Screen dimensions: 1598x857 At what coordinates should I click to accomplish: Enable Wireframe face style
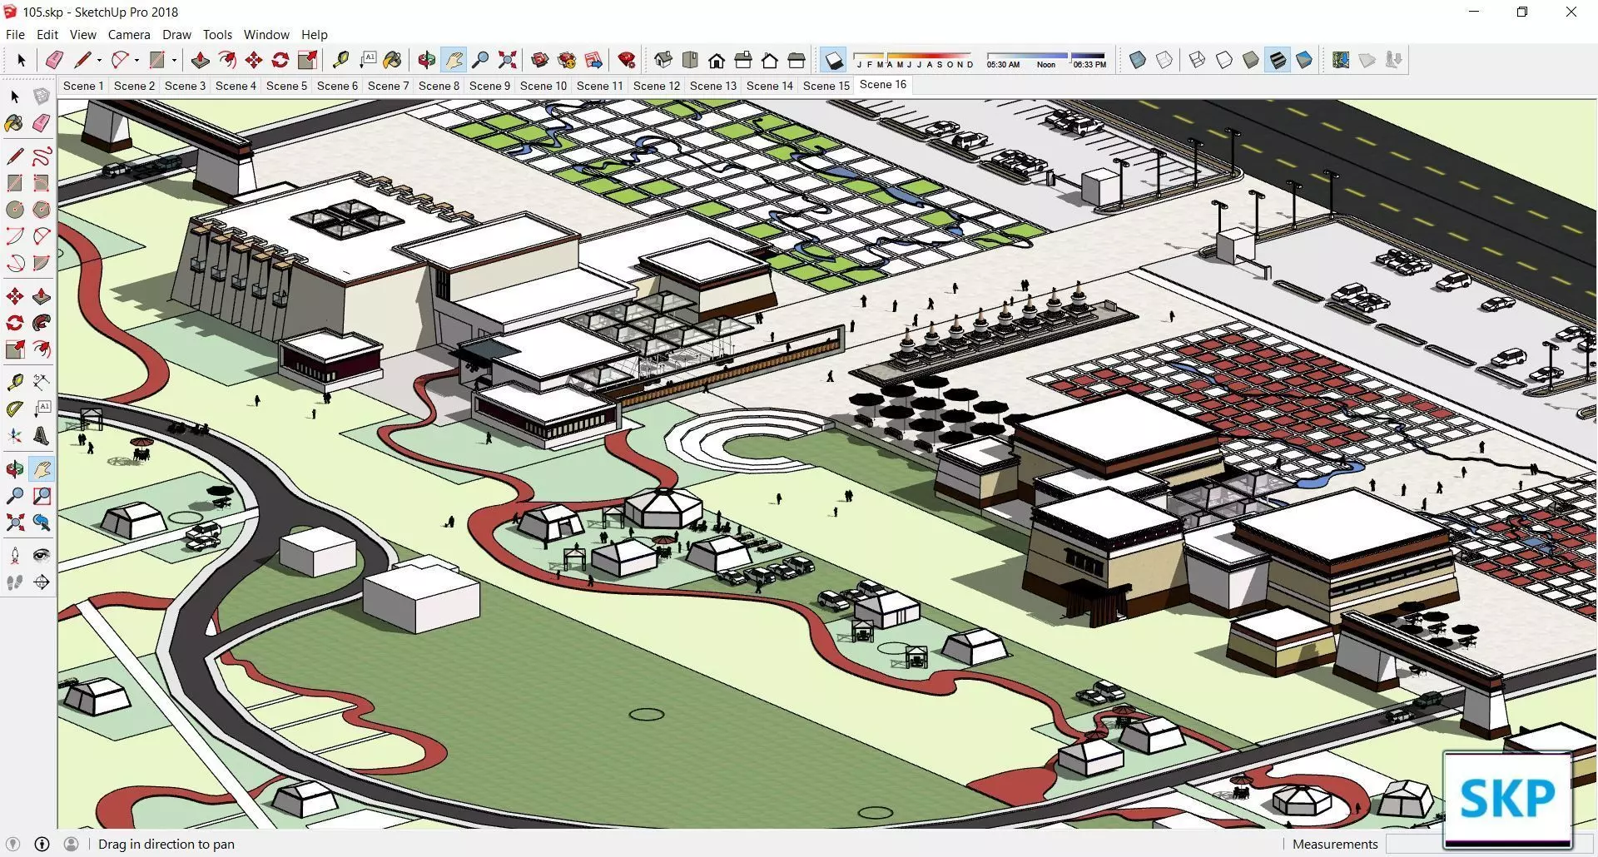[1198, 60]
